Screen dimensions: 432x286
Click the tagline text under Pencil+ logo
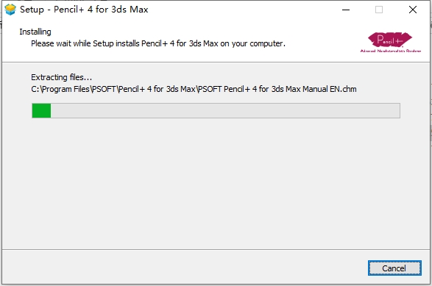point(391,51)
